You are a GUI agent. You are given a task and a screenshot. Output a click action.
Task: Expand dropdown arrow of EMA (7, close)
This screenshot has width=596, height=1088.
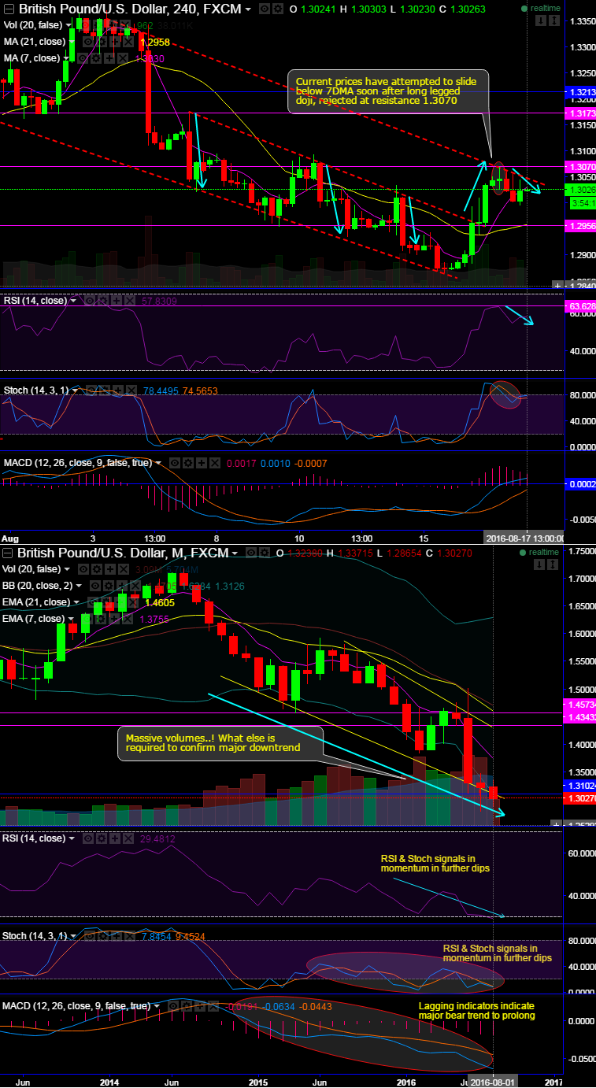pyautogui.click(x=71, y=619)
